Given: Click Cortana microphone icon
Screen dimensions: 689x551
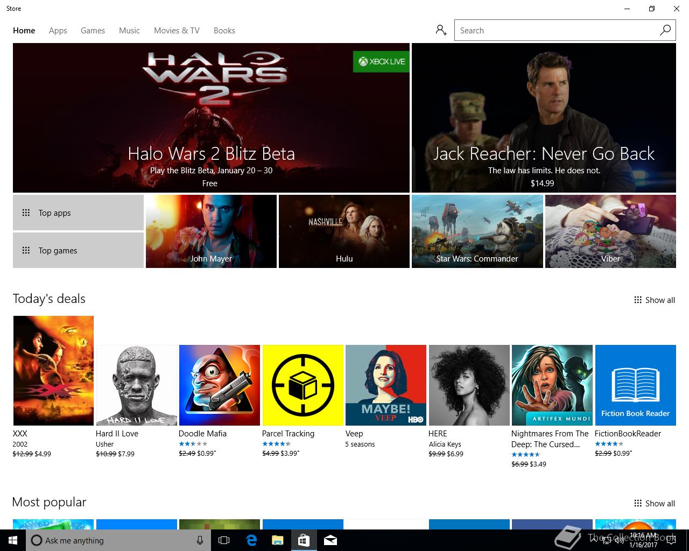Looking at the screenshot, I should coord(200,540).
